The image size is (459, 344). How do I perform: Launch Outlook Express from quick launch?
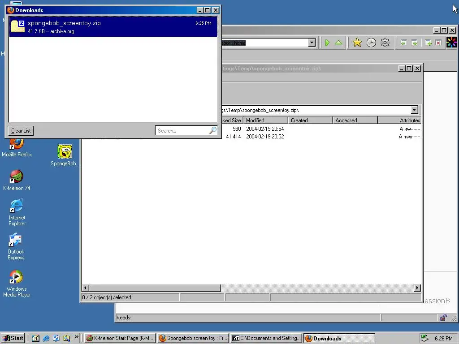coord(56,338)
